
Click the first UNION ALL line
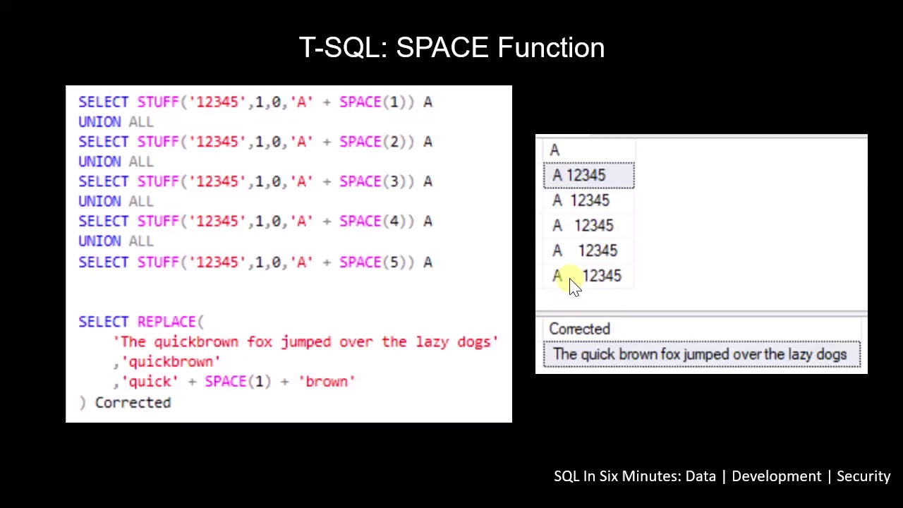point(116,122)
